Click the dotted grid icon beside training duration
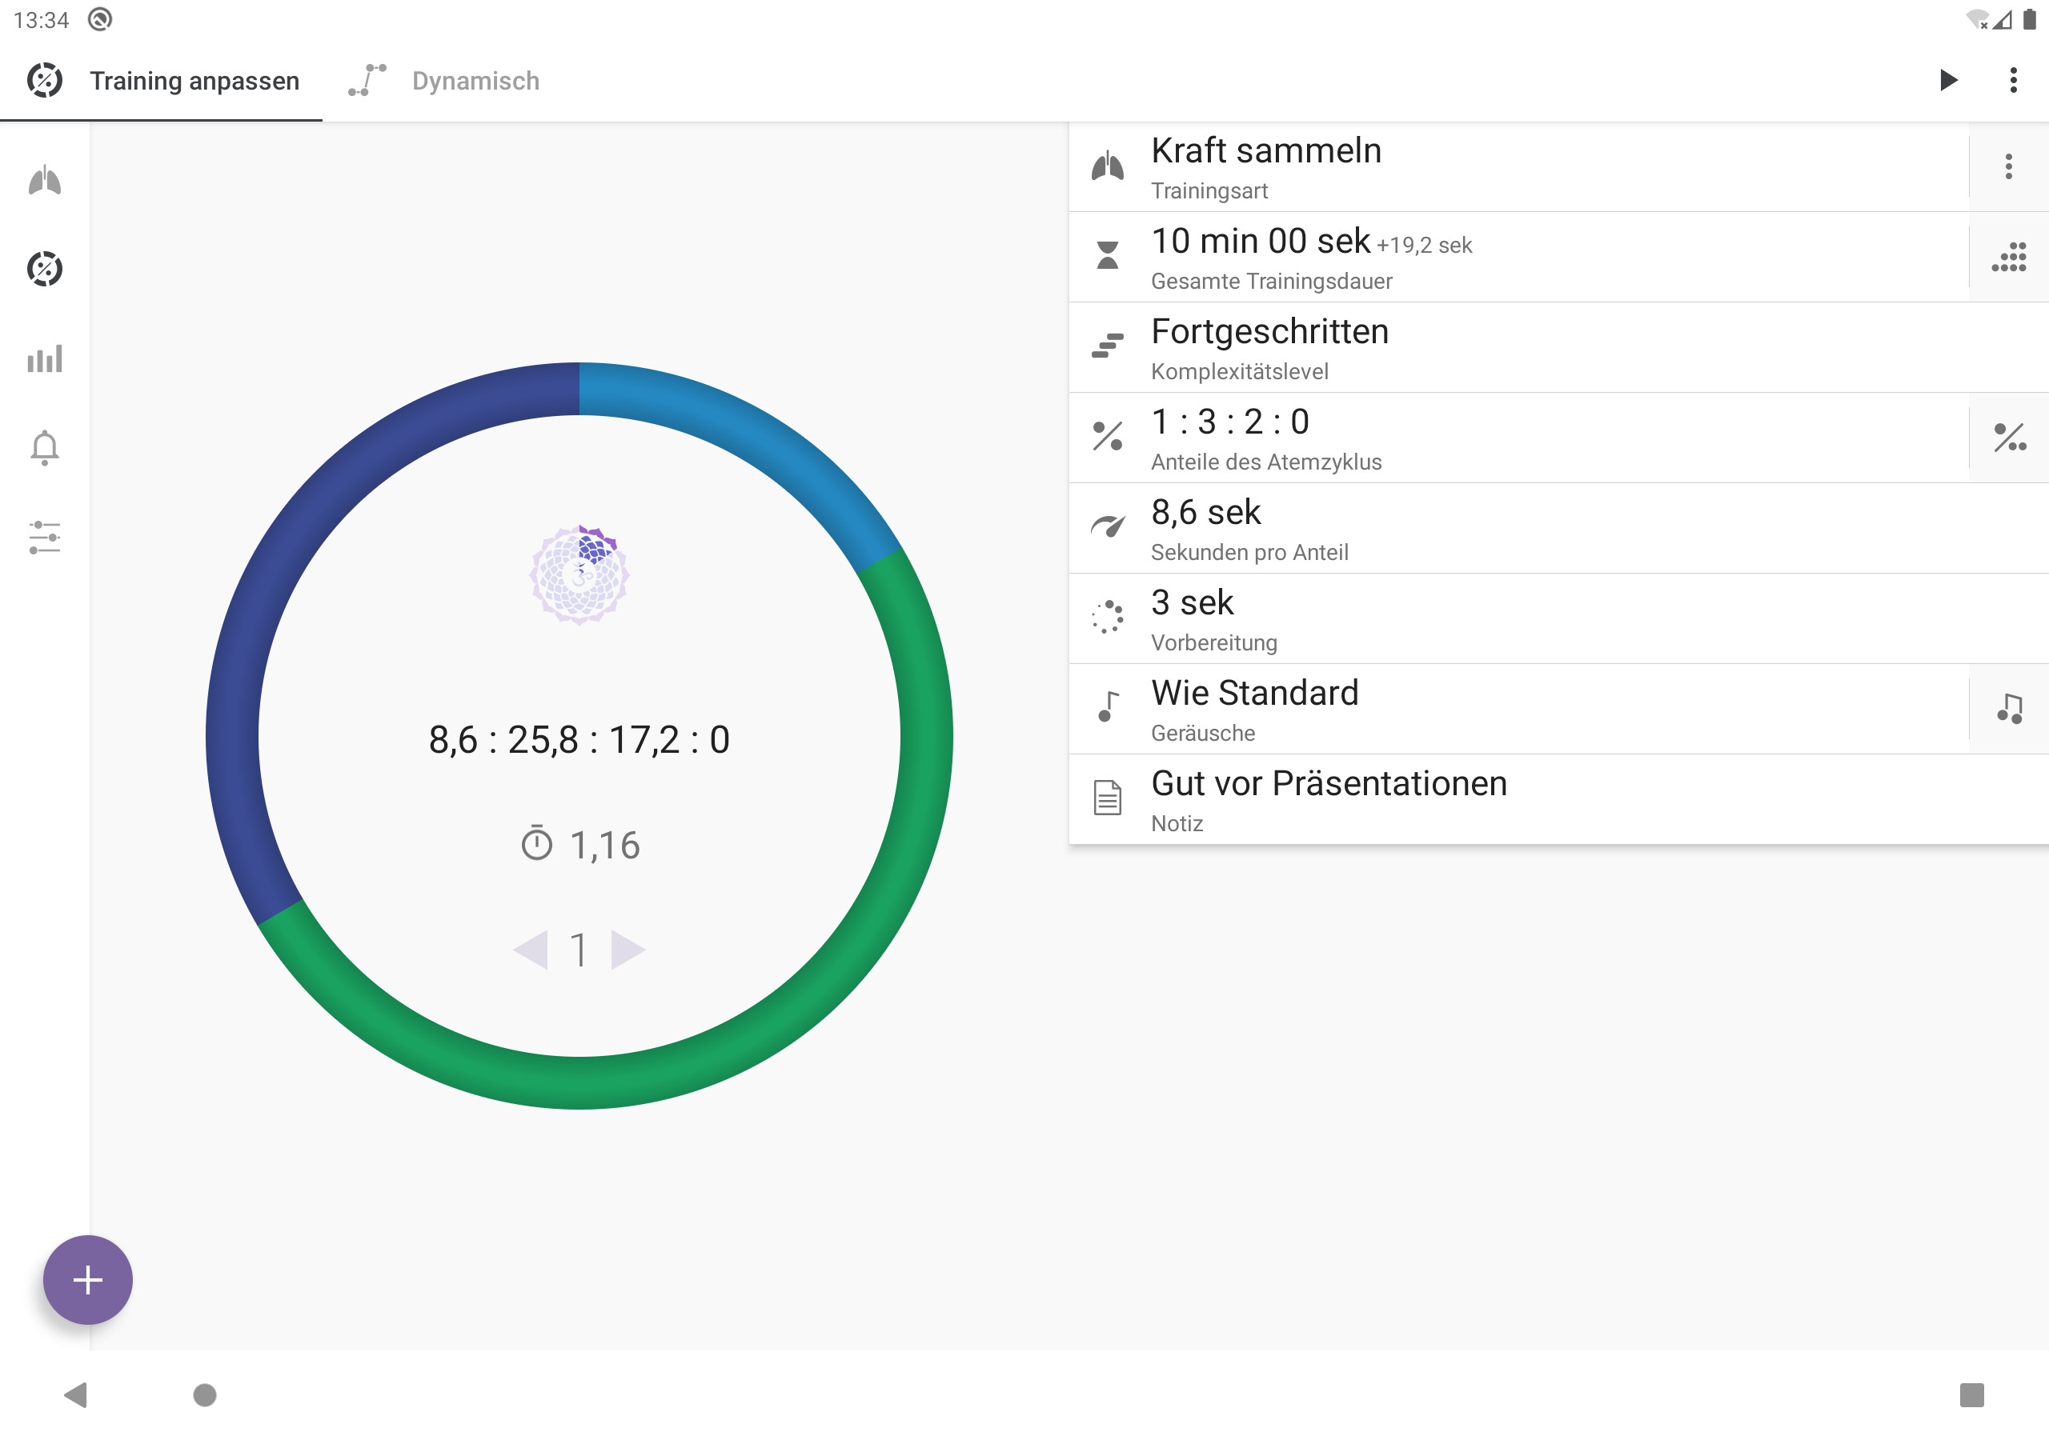The width and height of the screenshot is (2049, 1440). coord(2008,257)
